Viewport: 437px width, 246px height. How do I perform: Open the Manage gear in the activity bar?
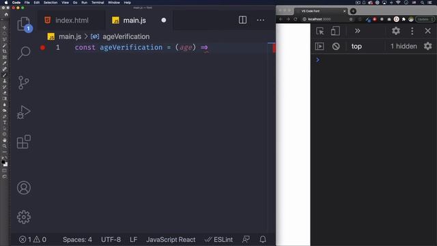[x=24, y=217]
